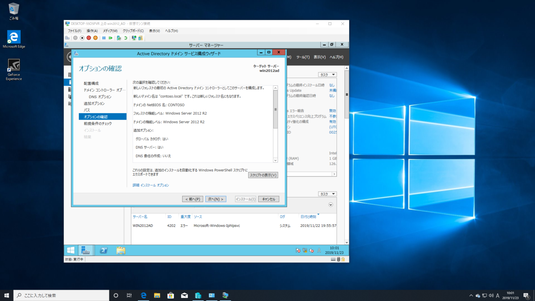The height and width of the screenshot is (301, 535).
Task: Select パス step in wizard sidebar
Action: pos(87,110)
